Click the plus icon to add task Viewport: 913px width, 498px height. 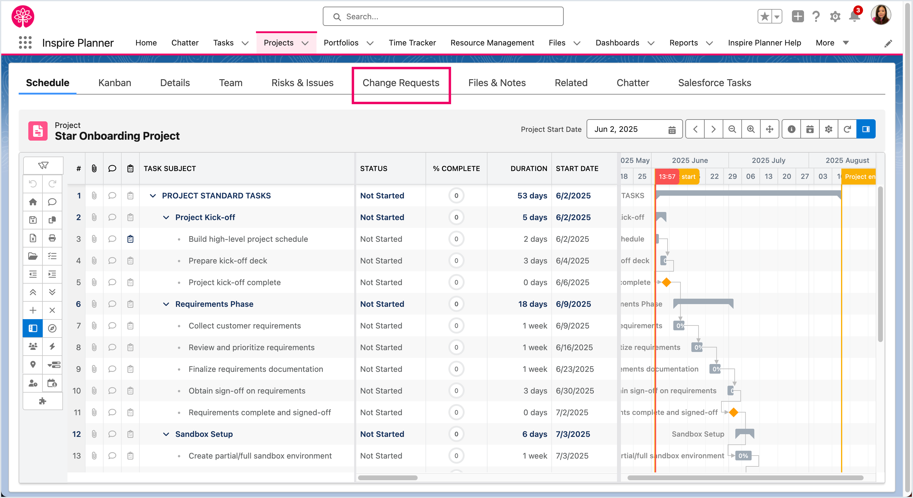(33, 310)
